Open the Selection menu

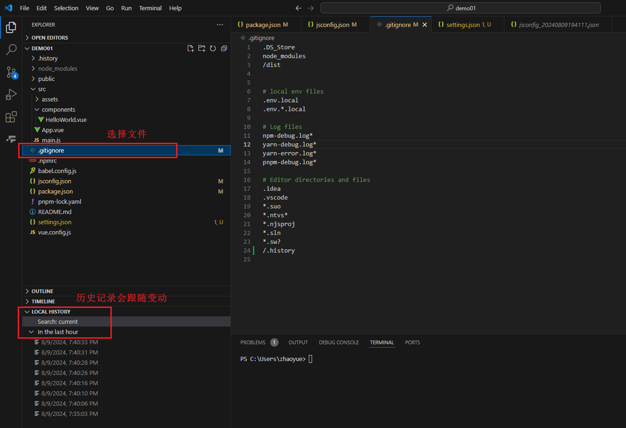coord(66,8)
